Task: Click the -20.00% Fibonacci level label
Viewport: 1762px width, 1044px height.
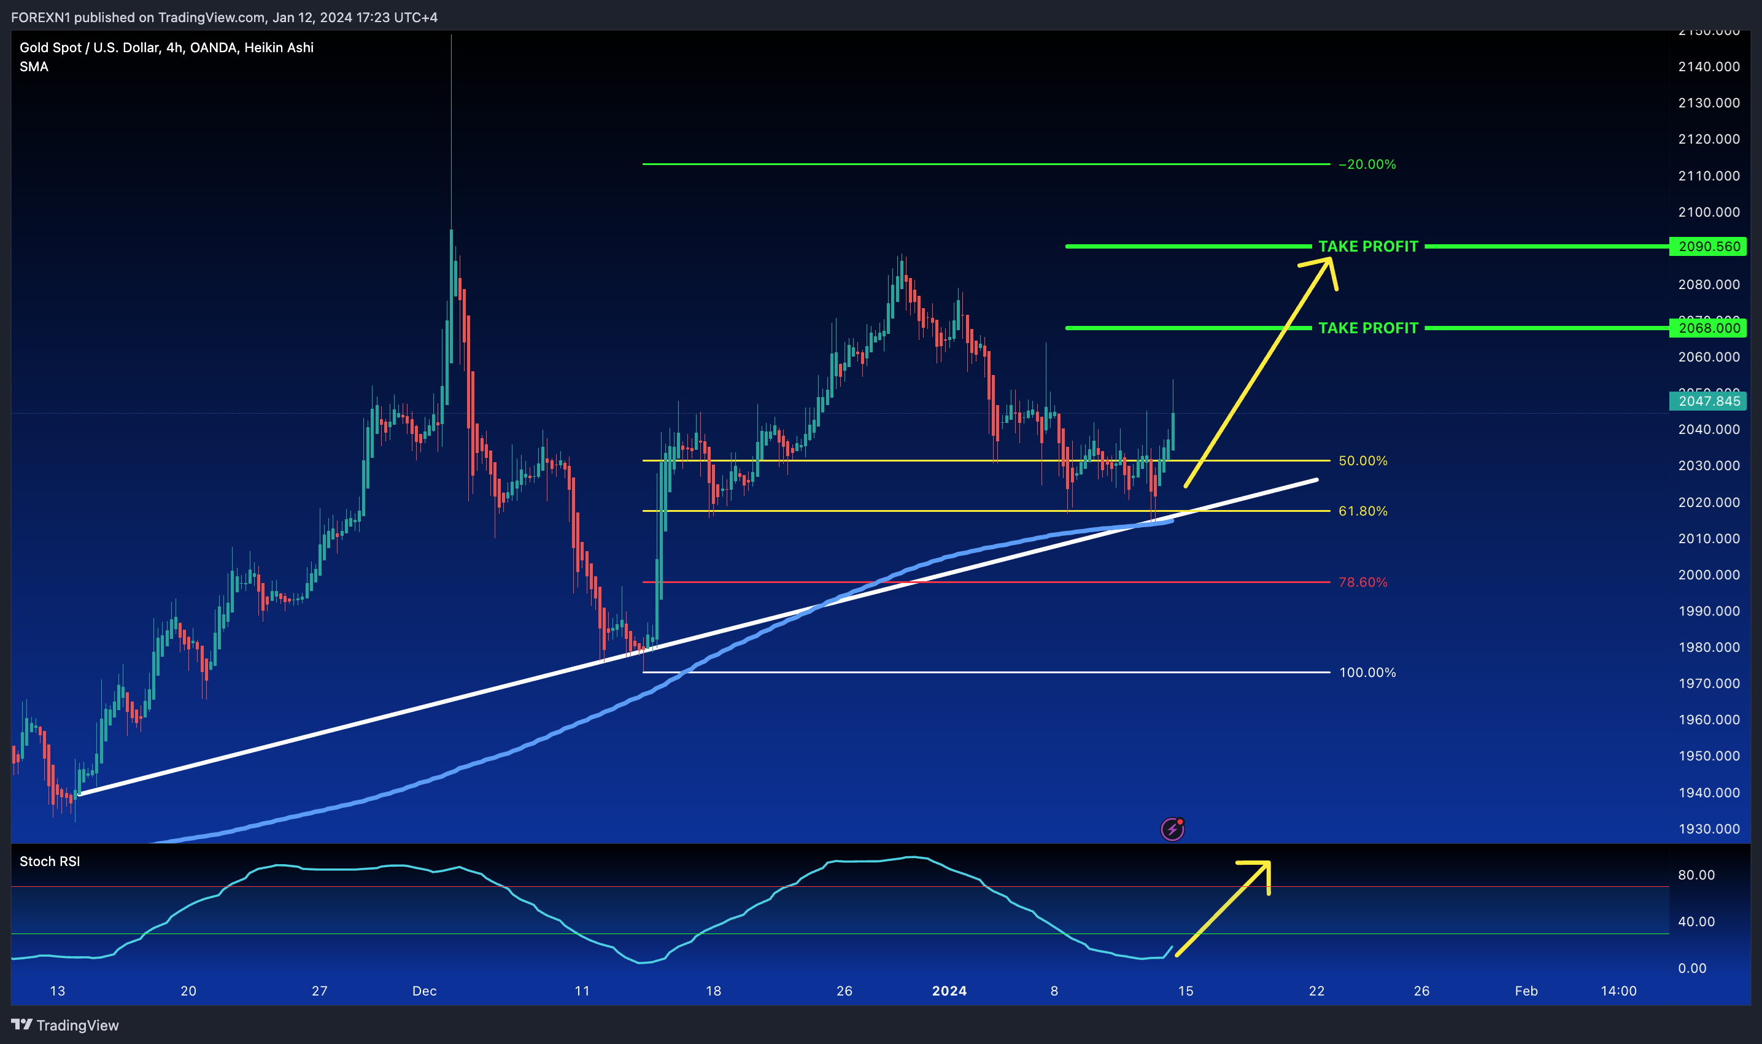Action: click(x=1367, y=164)
